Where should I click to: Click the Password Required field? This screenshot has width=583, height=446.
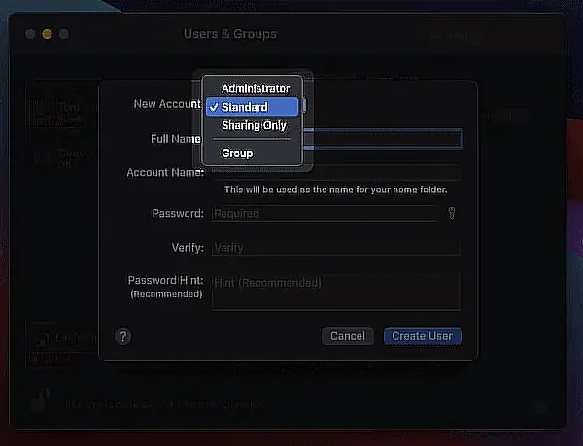[x=325, y=214]
